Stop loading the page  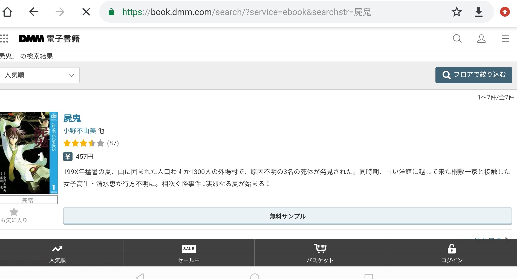click(x=86, y=12)
